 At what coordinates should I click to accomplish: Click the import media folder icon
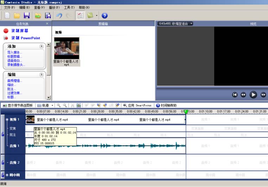(x=38, y=15)
